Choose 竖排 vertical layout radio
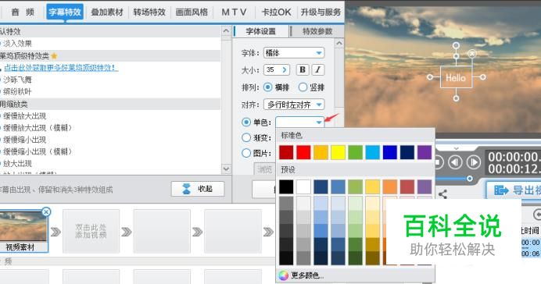 [303, 87]
